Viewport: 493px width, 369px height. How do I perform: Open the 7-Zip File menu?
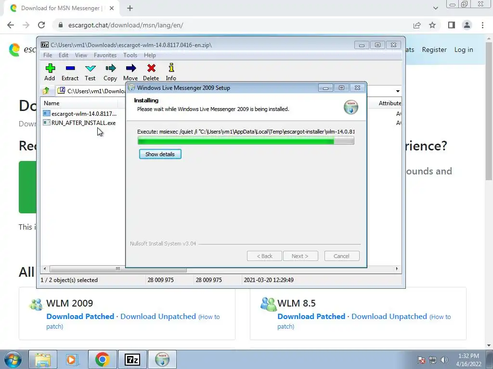[48, 55]
